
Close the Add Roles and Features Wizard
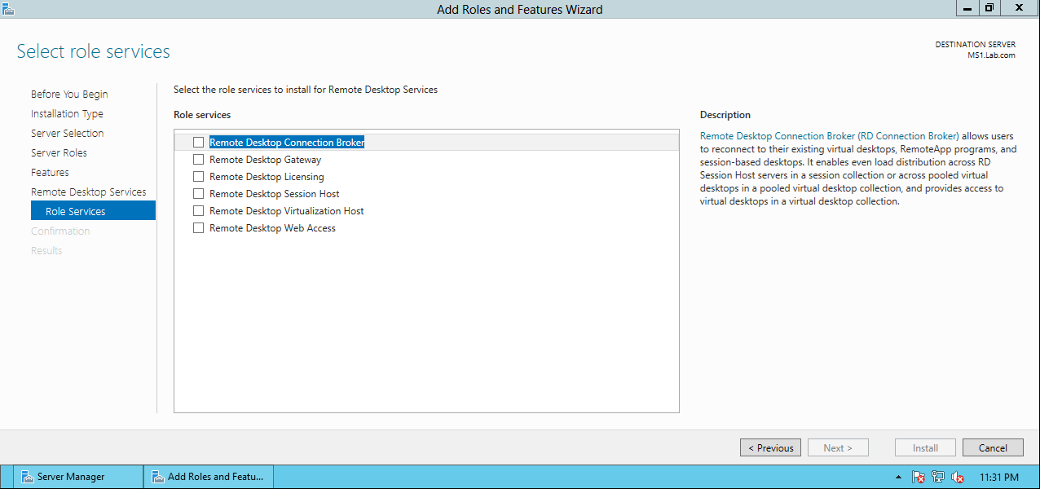(1019, 7)
